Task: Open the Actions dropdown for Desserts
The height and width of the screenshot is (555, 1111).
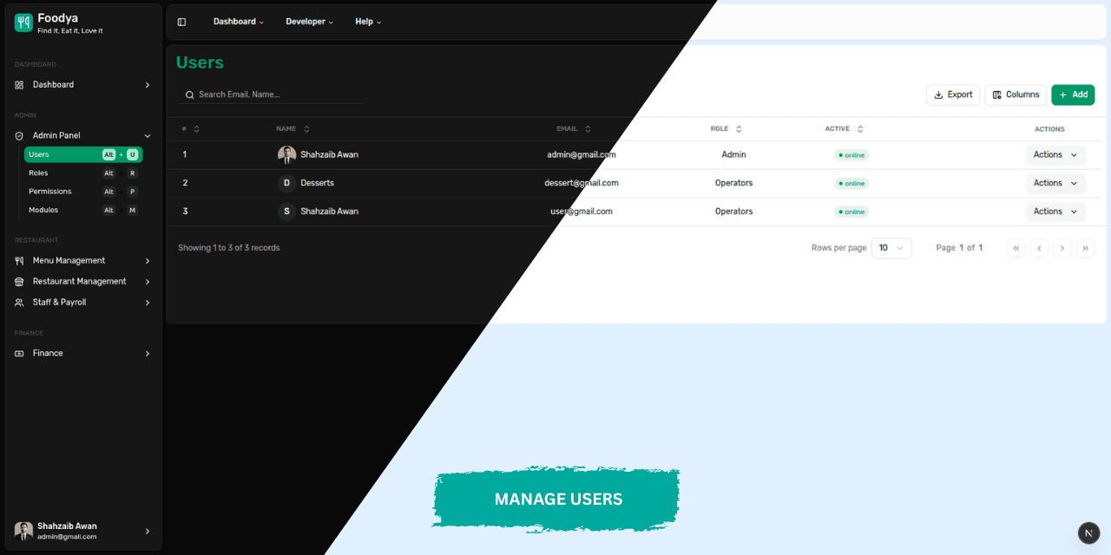Action: point(1055,183)
